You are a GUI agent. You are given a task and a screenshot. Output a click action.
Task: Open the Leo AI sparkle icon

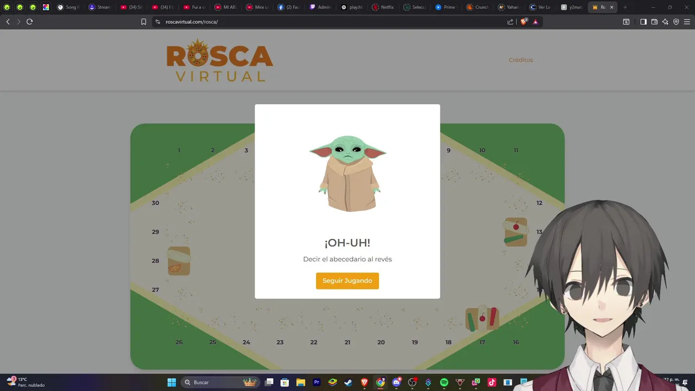point(665,22)
